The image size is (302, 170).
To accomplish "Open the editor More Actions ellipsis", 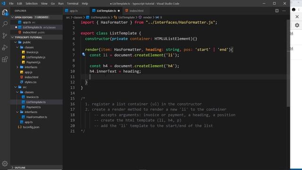I will coord(284,11).
